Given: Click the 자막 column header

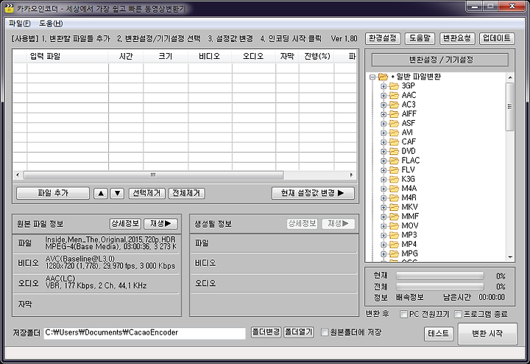Looking at the screenshot, I should [287, 56].
